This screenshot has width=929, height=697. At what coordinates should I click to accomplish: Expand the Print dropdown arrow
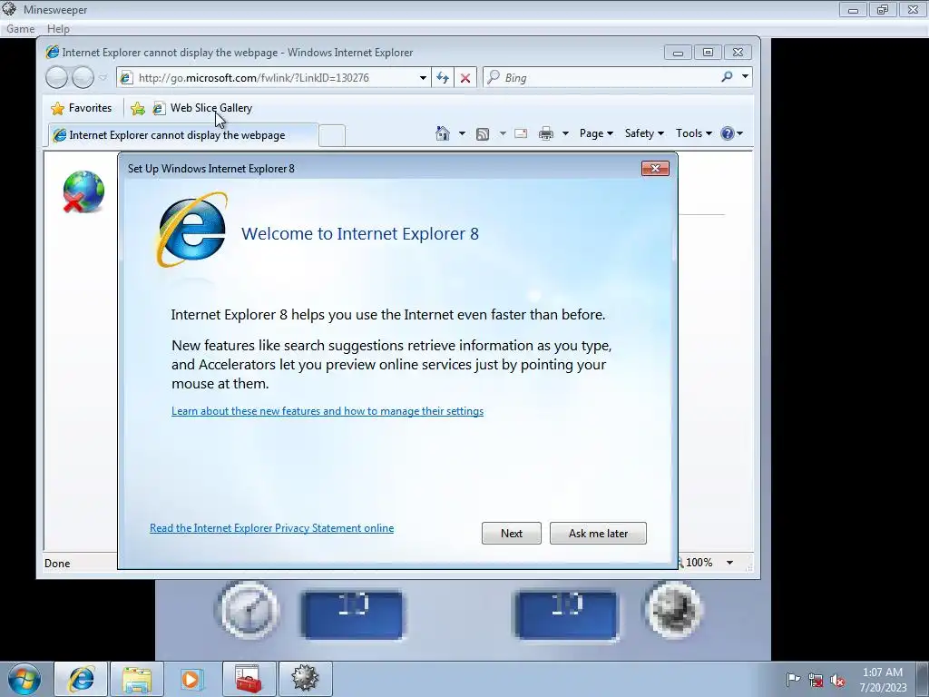pos(565,133)
